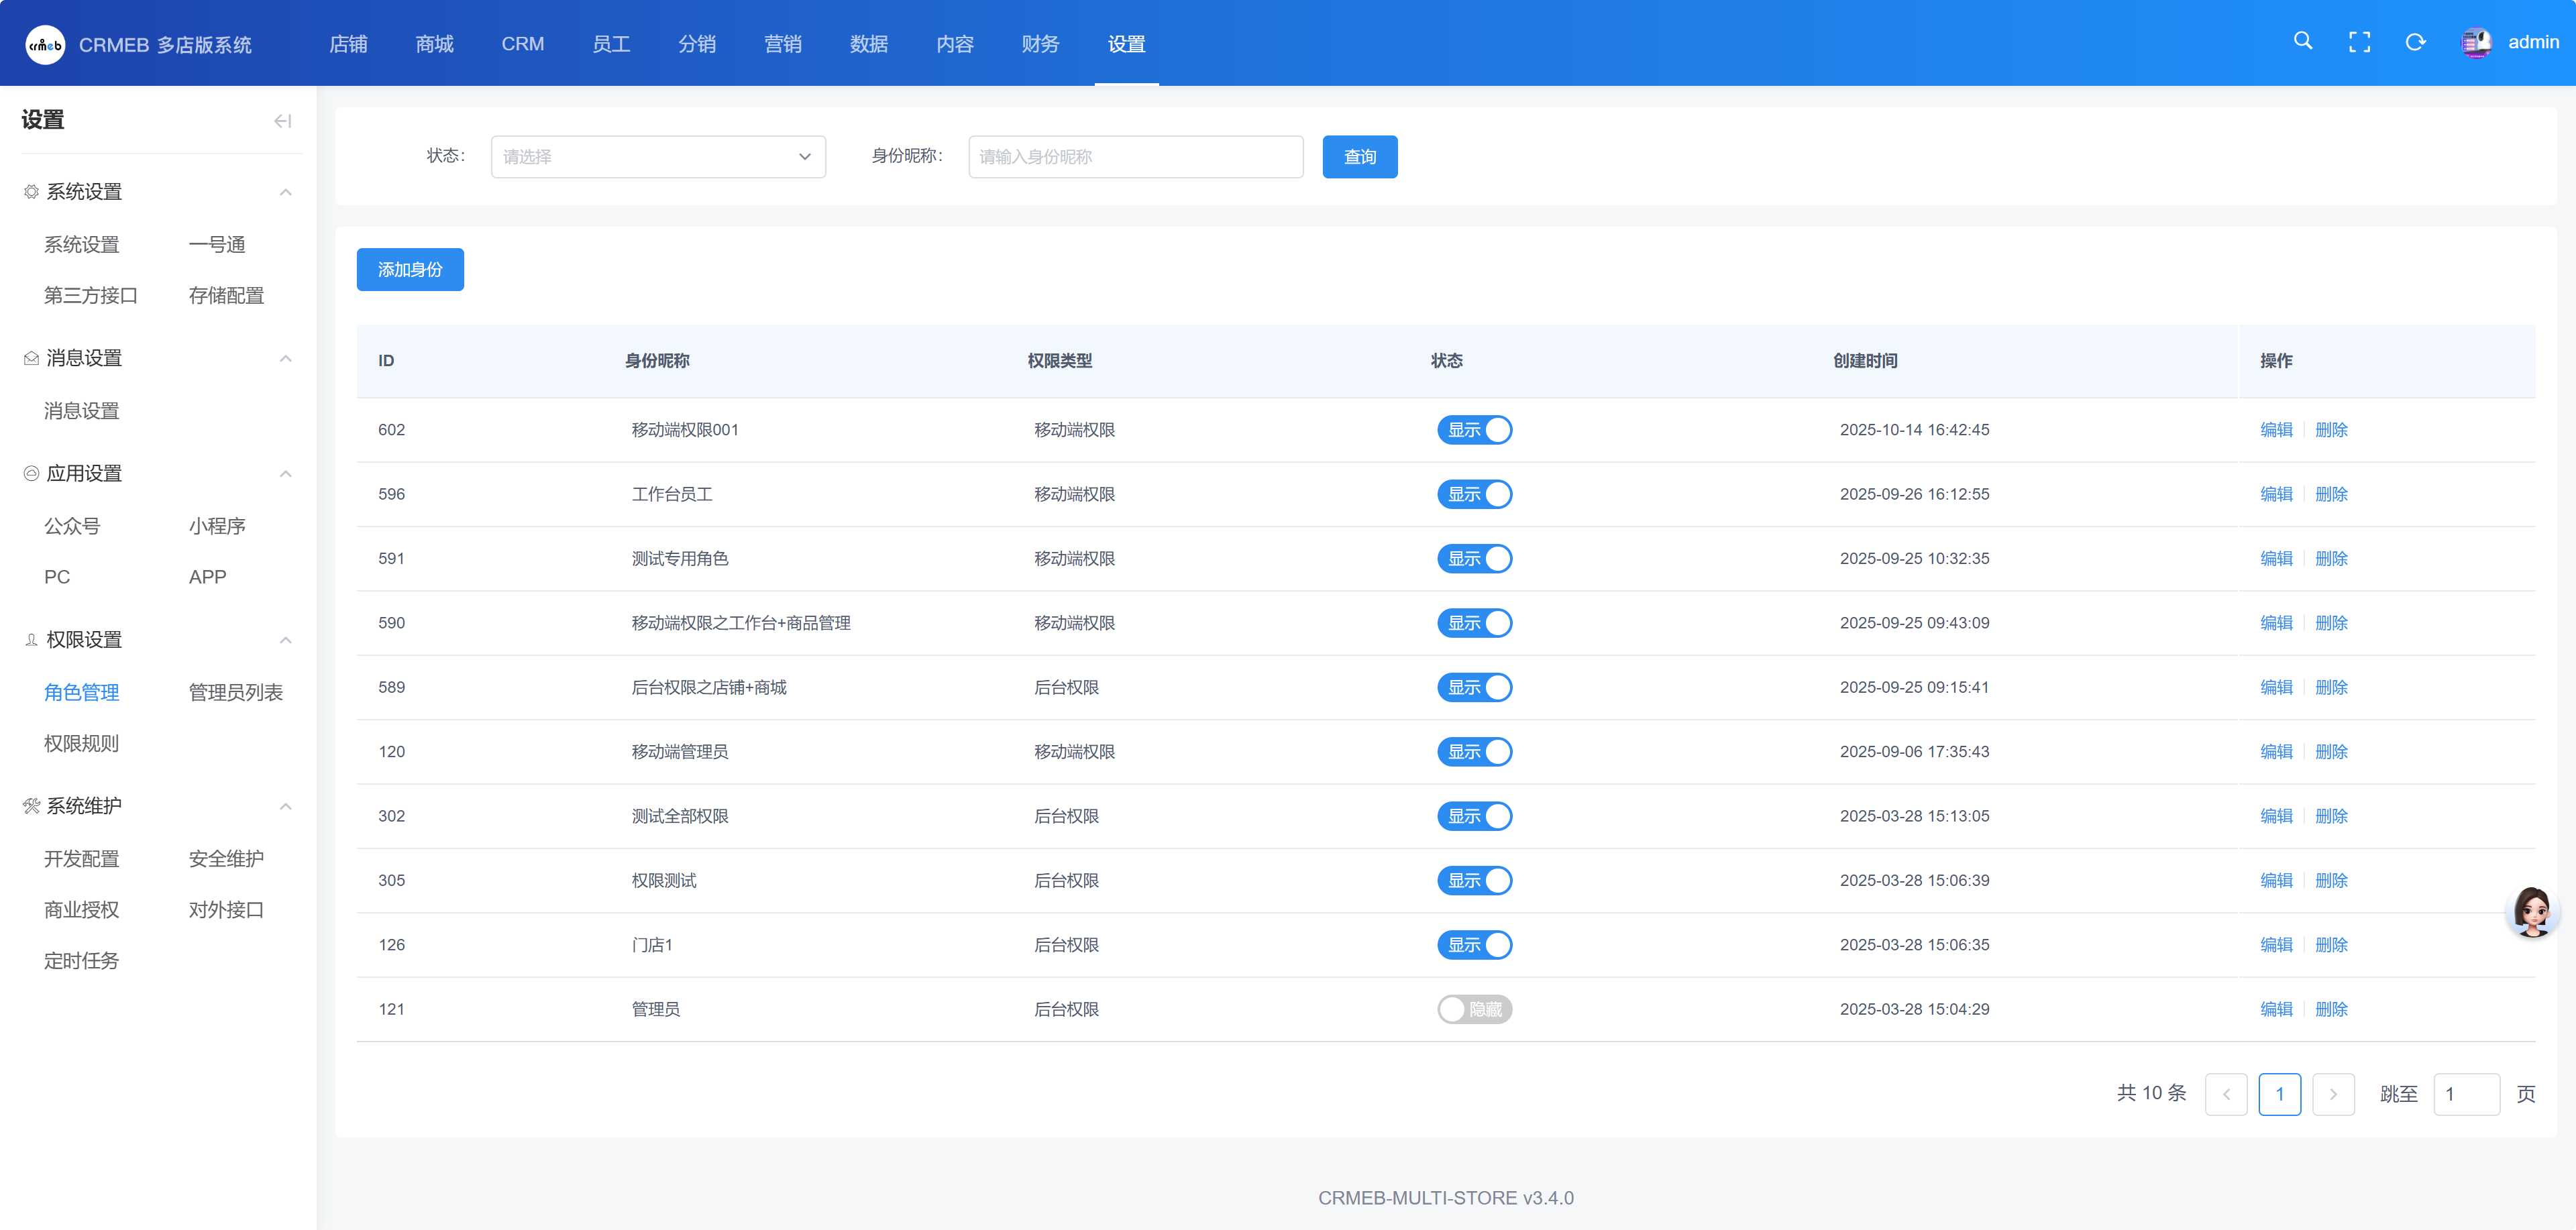Enter fullscreen mode via header icon

click(2359, 42)
